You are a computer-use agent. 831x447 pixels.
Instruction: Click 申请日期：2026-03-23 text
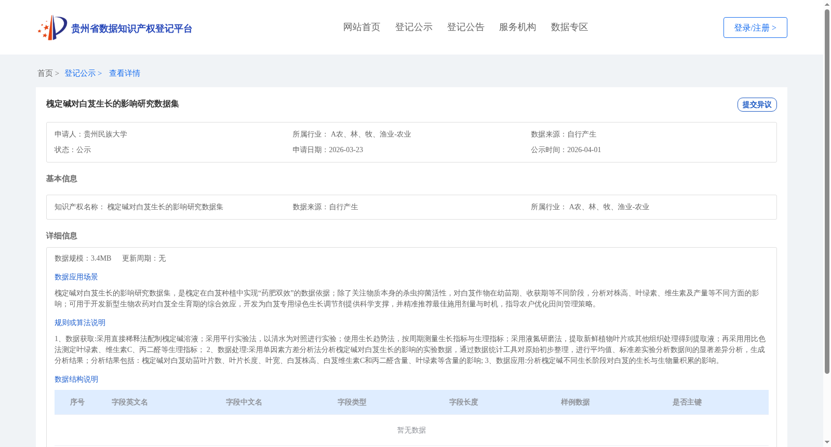pos(328,150)
